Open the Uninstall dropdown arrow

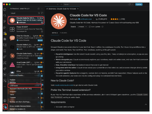(86, 27)
